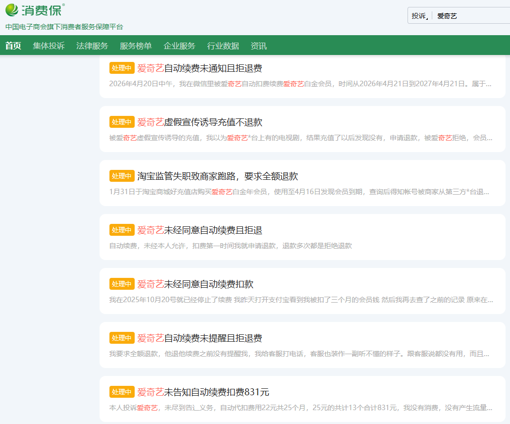The image size is (510, 424).
Task: Click 处理中 badge on the 淘宝监管失职 complaint
Action: coord(122,176)
